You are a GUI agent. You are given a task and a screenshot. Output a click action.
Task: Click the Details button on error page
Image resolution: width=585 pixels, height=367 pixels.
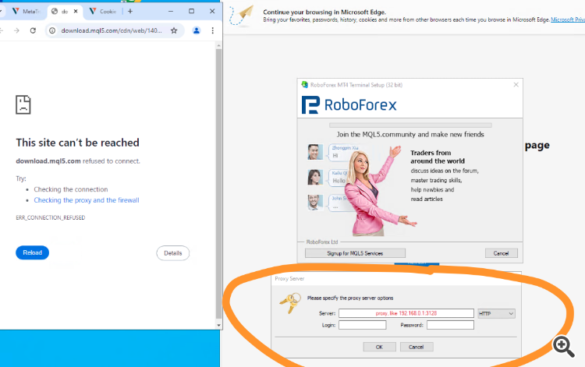(x=172, y=253)
